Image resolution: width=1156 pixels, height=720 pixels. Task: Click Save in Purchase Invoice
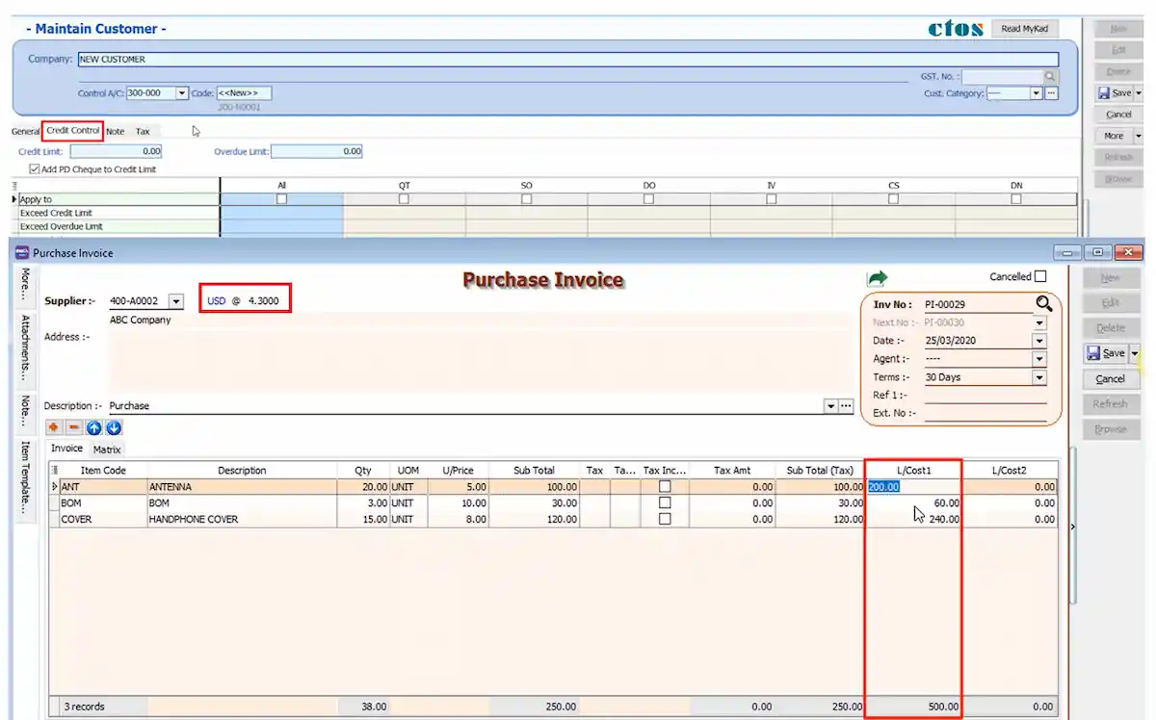1106,353
